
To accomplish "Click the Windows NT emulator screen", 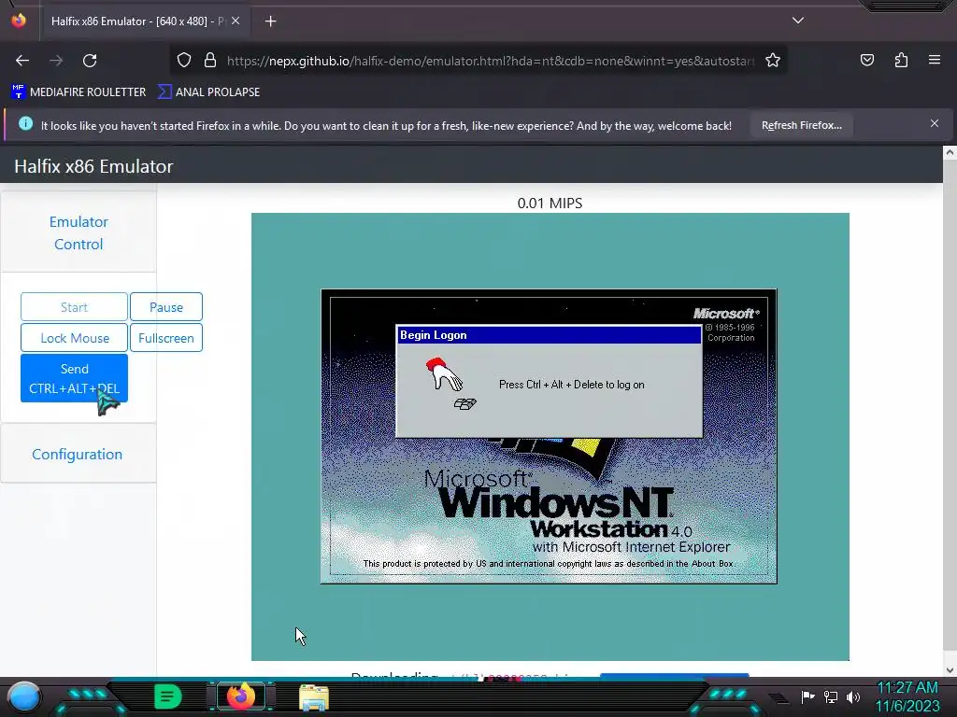I will 550,437.
